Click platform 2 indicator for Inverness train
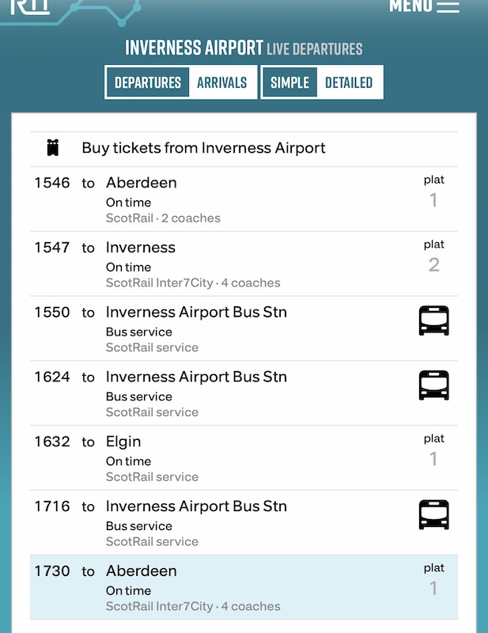The image size is (488, 633). [433, 257]
